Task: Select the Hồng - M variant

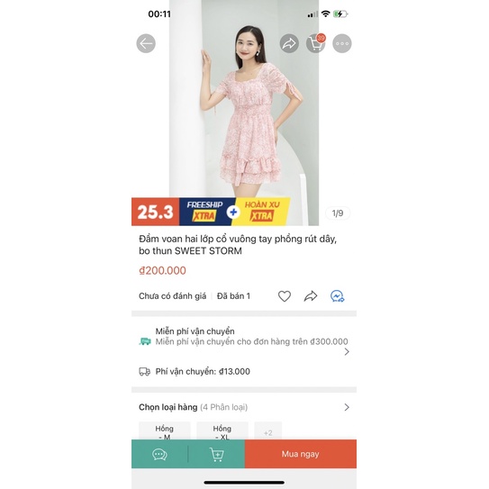Action: click(x=165, y=431)
